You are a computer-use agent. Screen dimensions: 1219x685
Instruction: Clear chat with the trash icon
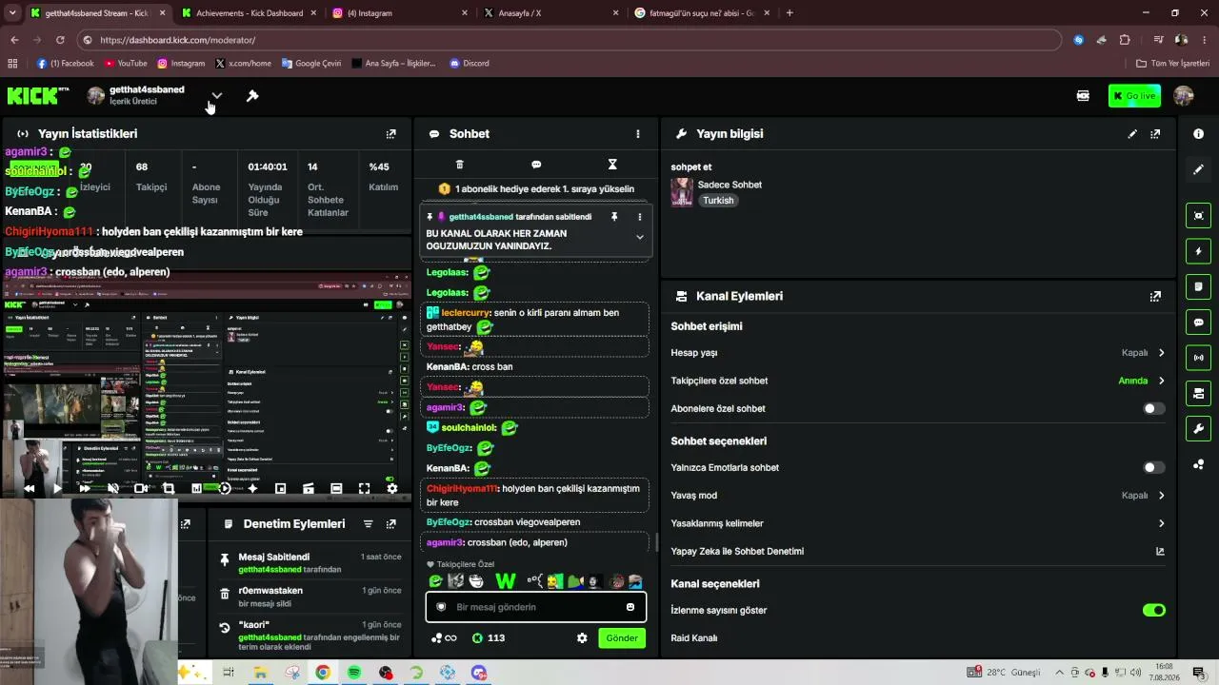click(x=460, y=165)
